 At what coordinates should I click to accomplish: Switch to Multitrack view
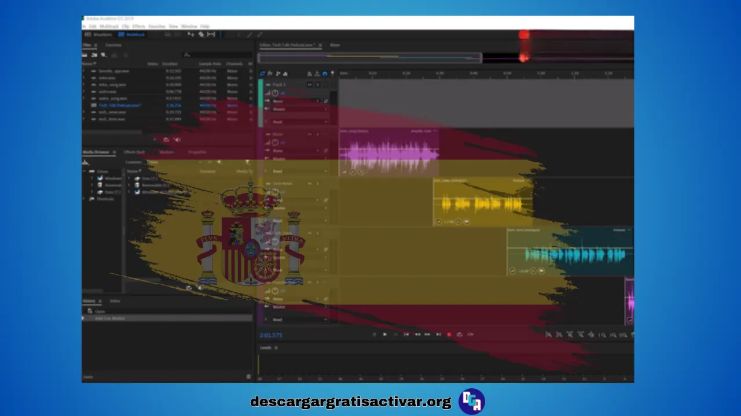133,35
